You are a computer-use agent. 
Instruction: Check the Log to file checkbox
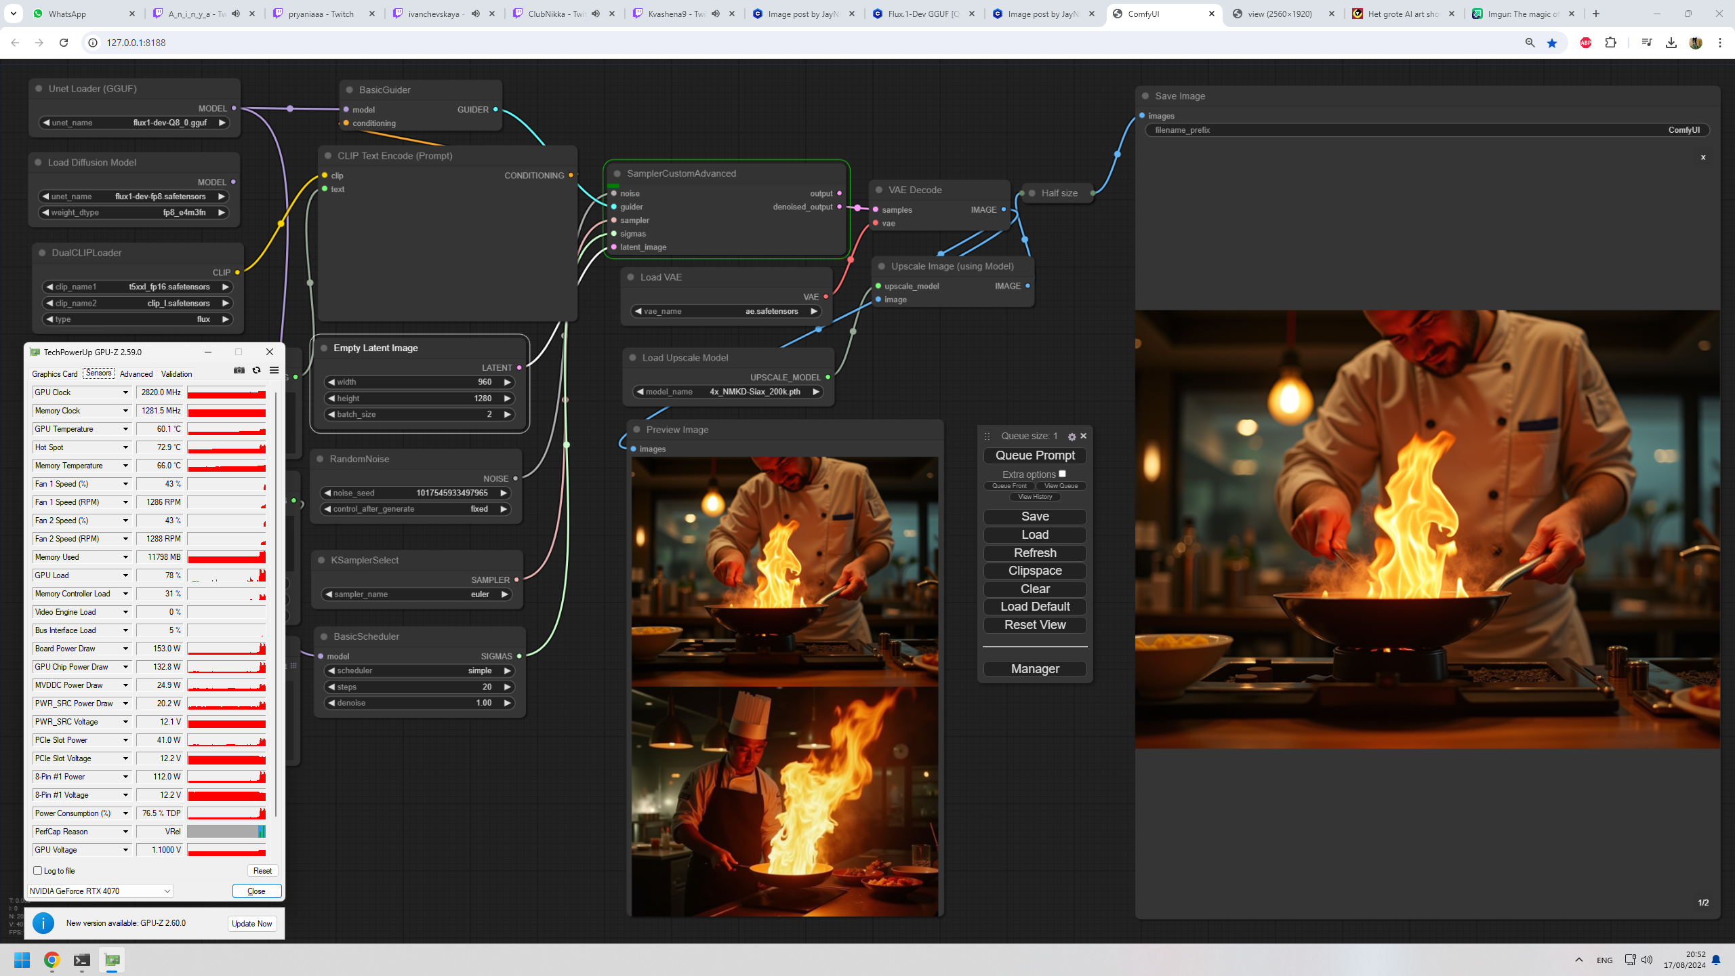pyautogui.click(x=38, y=871)
